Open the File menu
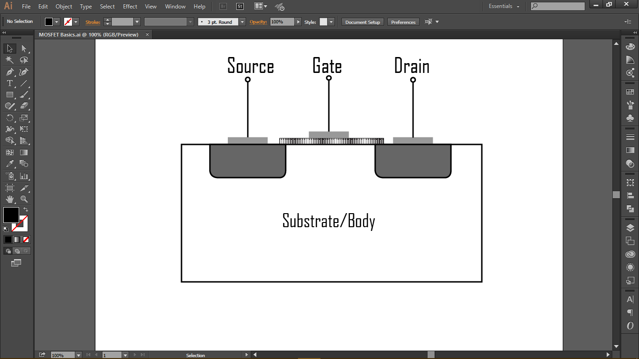This screenshot has height=359, width=639. coord(26,7)
